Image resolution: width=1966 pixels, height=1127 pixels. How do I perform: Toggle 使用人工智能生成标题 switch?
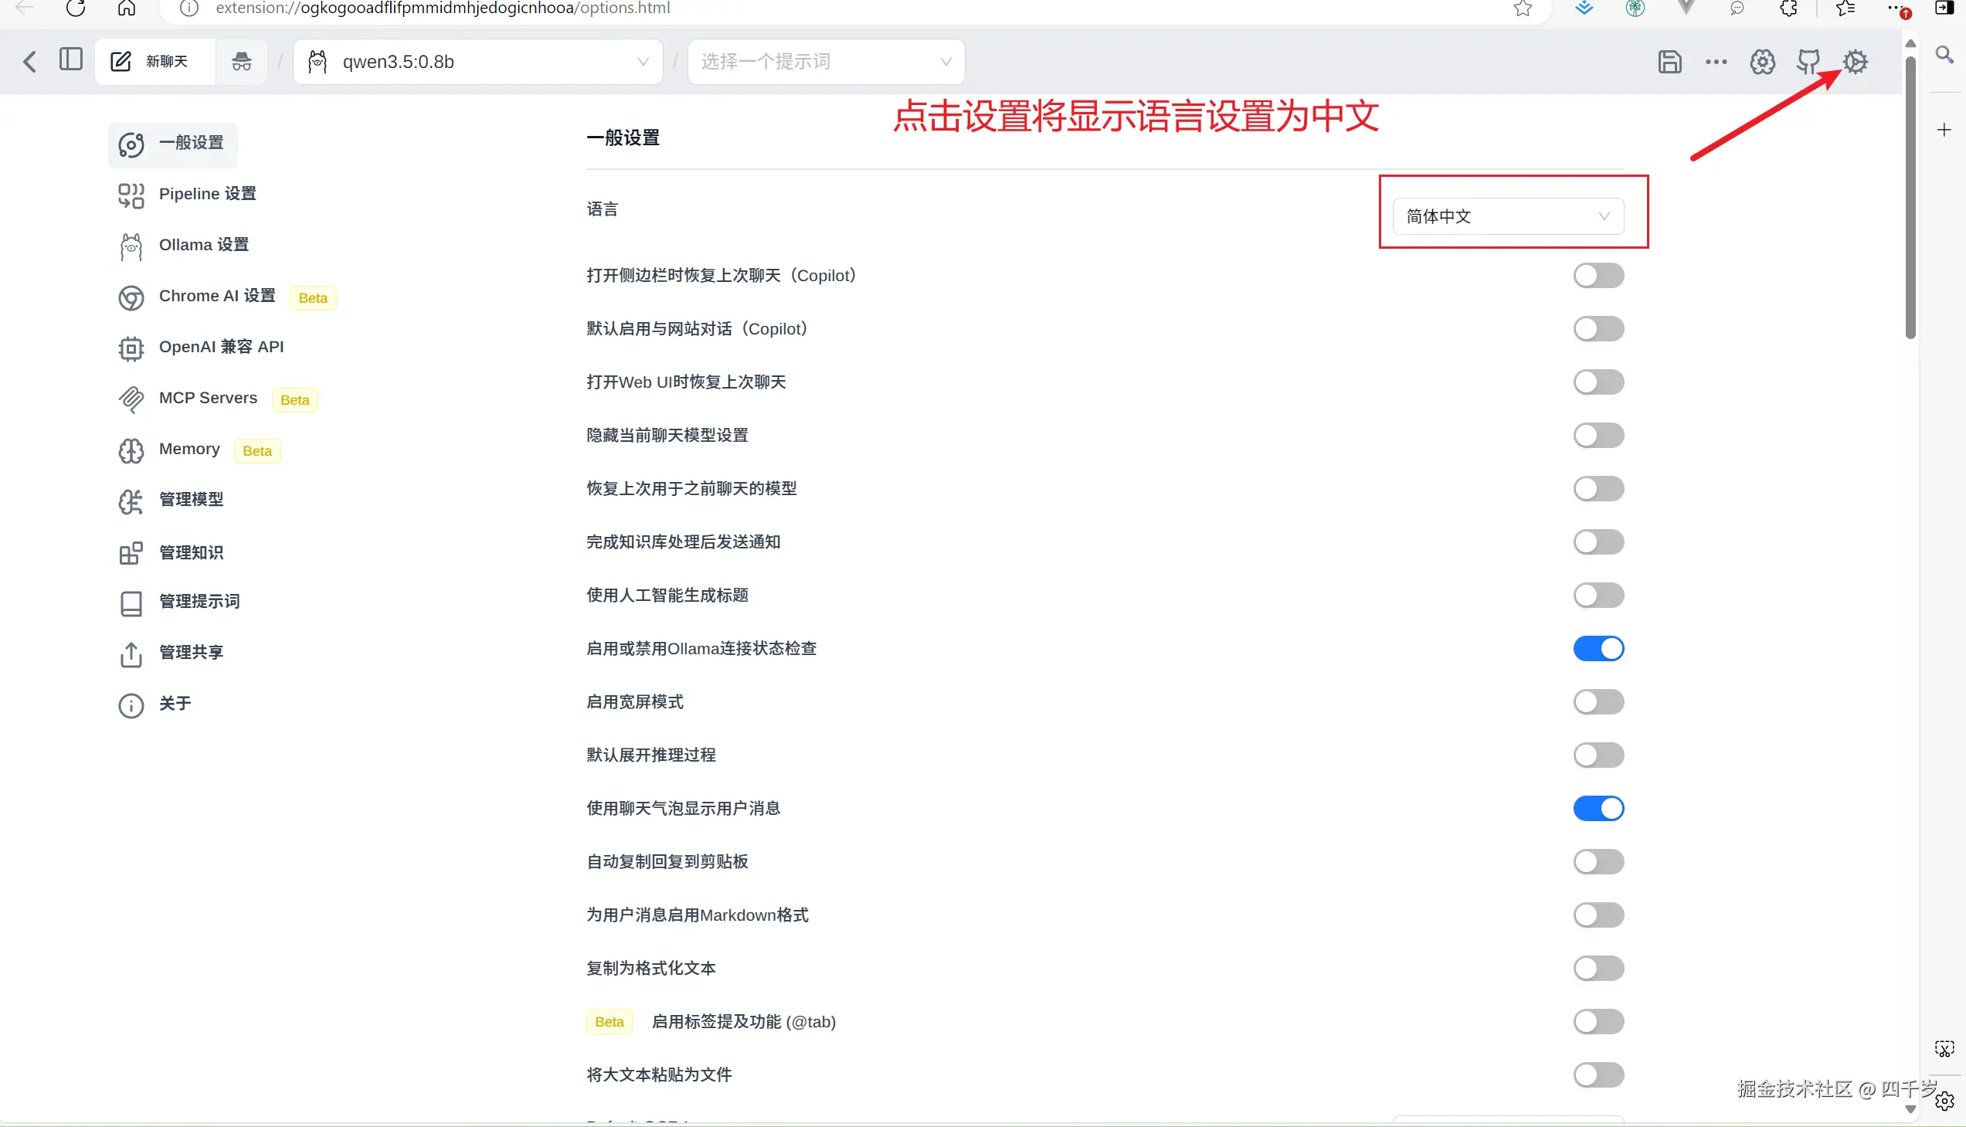(1598, 596)
